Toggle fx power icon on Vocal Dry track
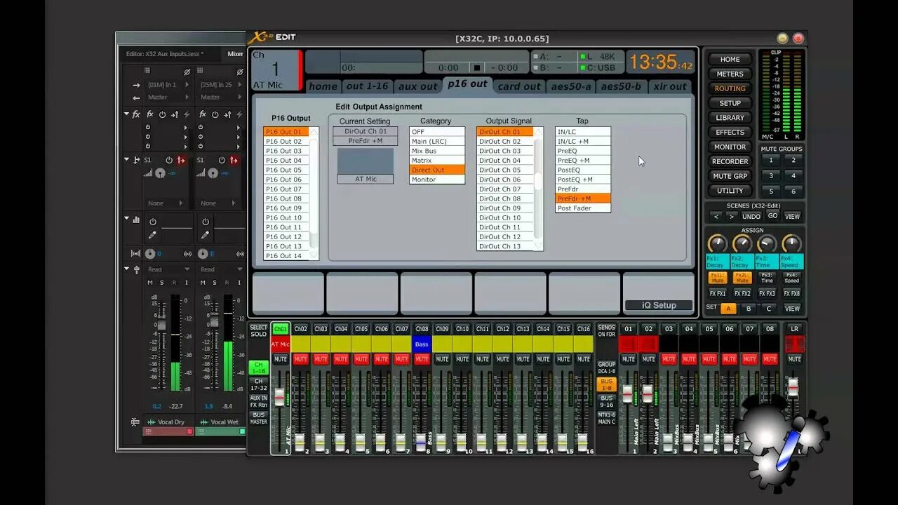Screen dimensions: 898x505 162,114
